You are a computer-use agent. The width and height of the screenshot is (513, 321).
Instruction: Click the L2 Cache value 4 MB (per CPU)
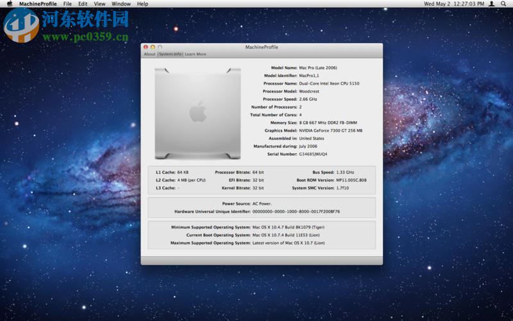tap(191, 180)
